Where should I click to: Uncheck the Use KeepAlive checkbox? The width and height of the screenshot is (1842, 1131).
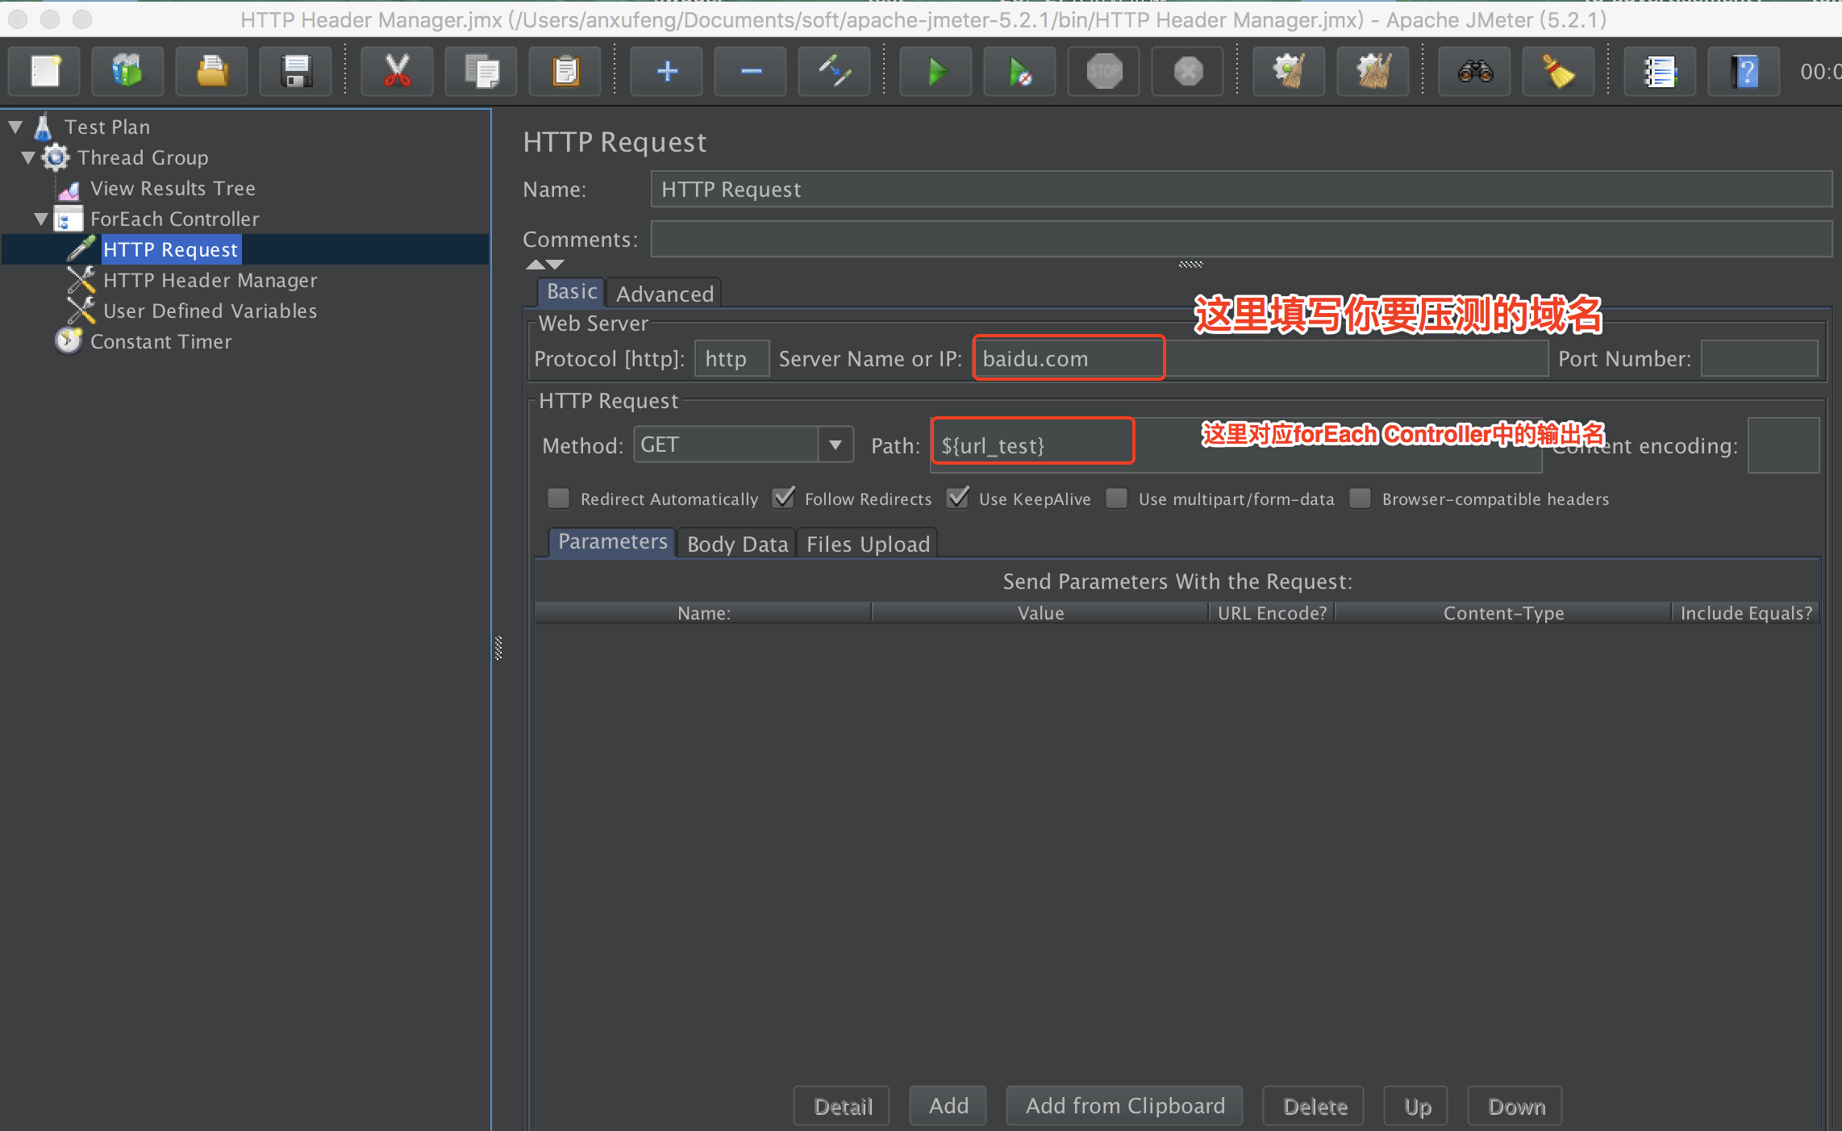[958, 499]
